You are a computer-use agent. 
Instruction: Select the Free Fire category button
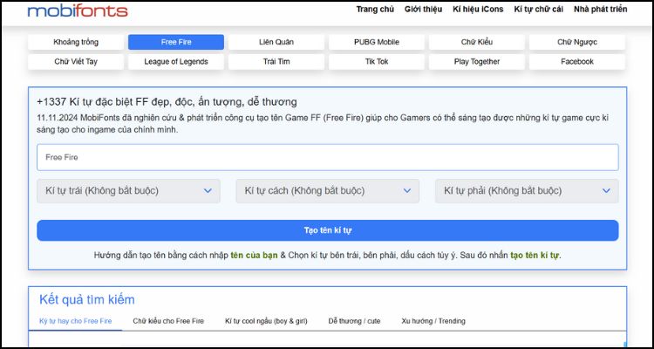(x=176, y=42)
